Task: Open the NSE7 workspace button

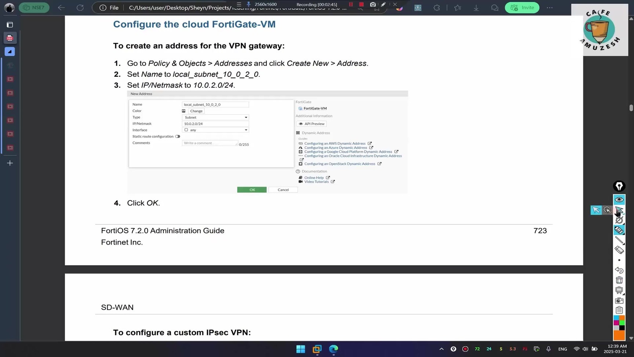Action: click(x=34, y=7)
